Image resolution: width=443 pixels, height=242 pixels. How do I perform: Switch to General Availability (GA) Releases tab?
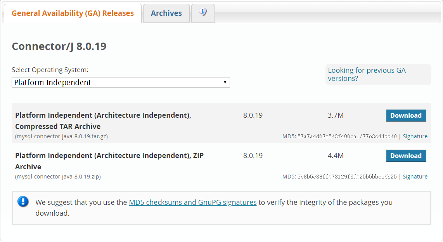tap(73, 13)
